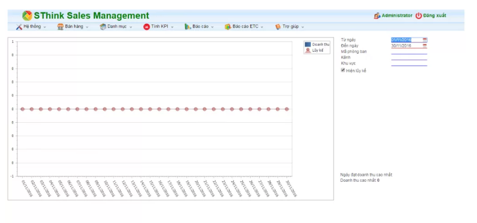Toggle the Hiện lũy kế checkbox
This screenshot has width=477, height=223.
tap(343, 70)
